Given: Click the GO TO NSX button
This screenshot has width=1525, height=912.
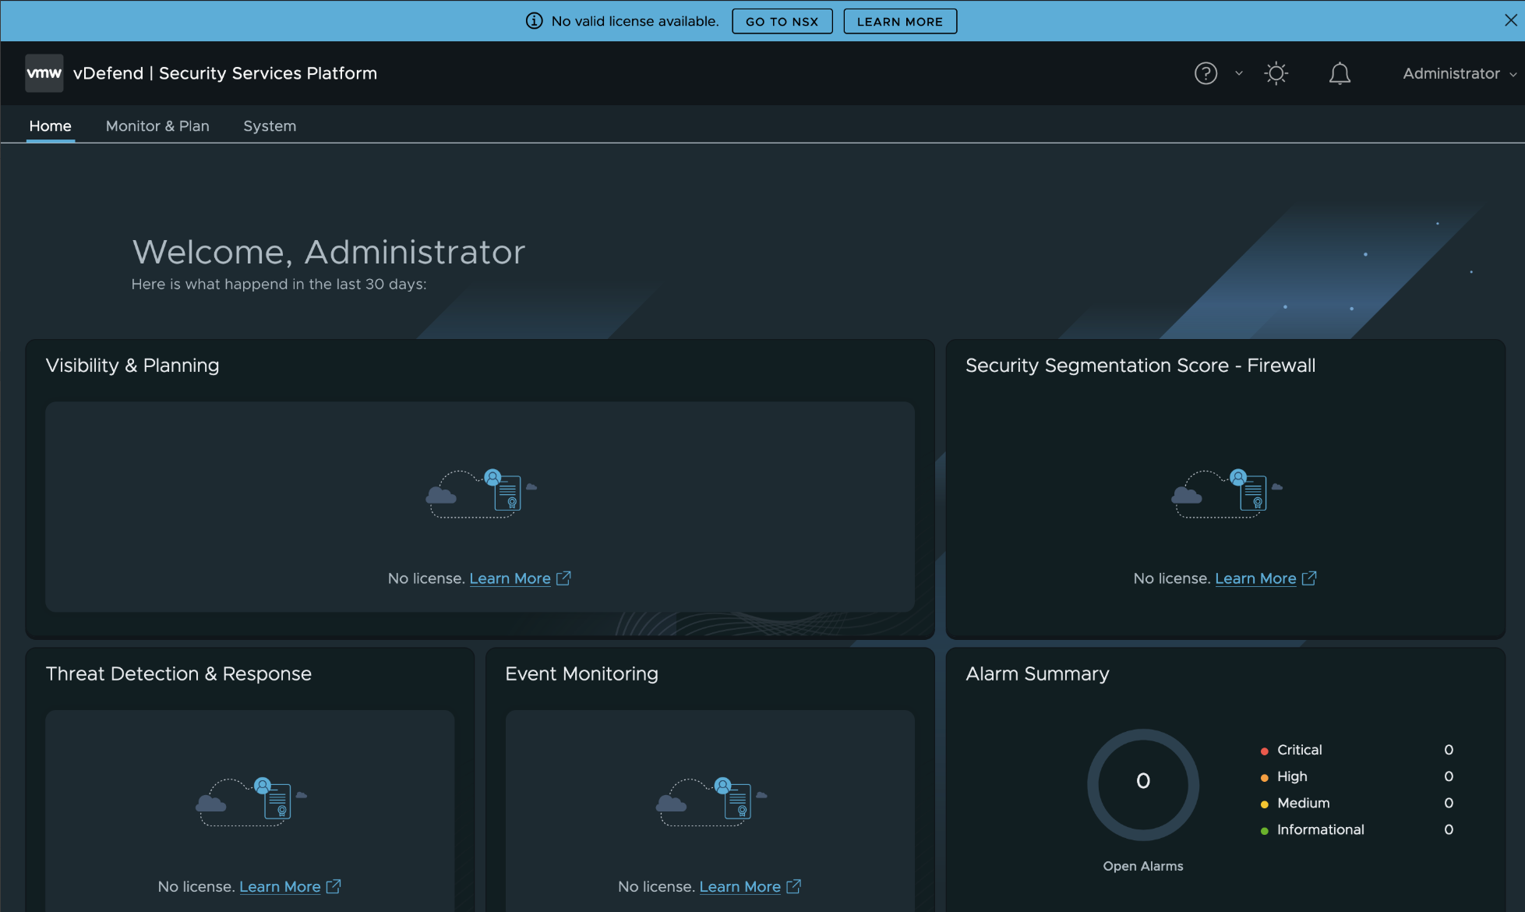Looking at the screenshot, I should tap(782, 21).
